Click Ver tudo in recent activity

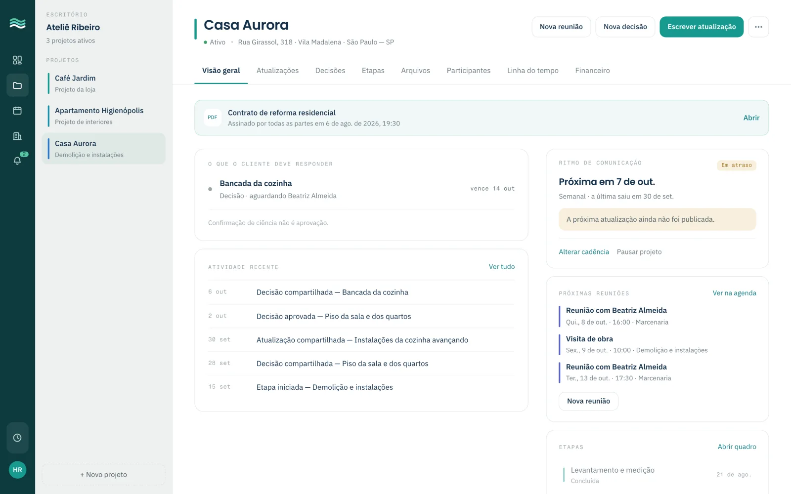[x=501, y=267]
